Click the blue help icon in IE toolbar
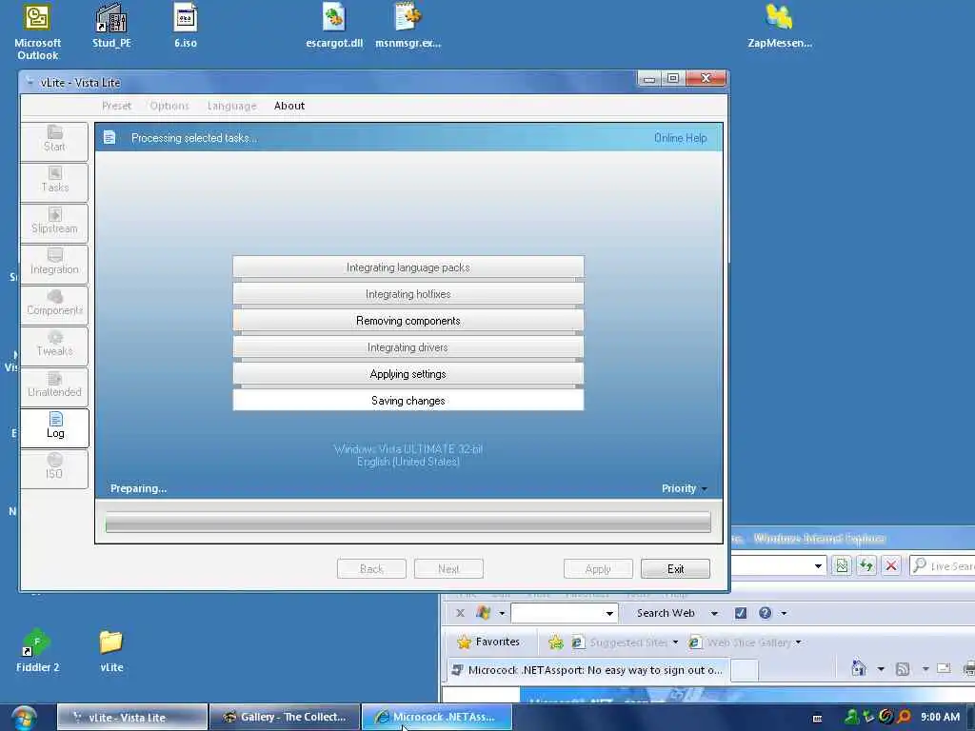 tap(765, 613)
